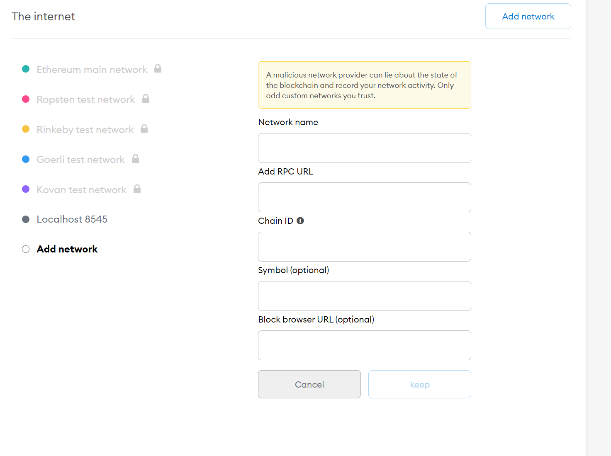Click the lock icon beside Kovan test network
611x456 pixels.
point(137,189)
